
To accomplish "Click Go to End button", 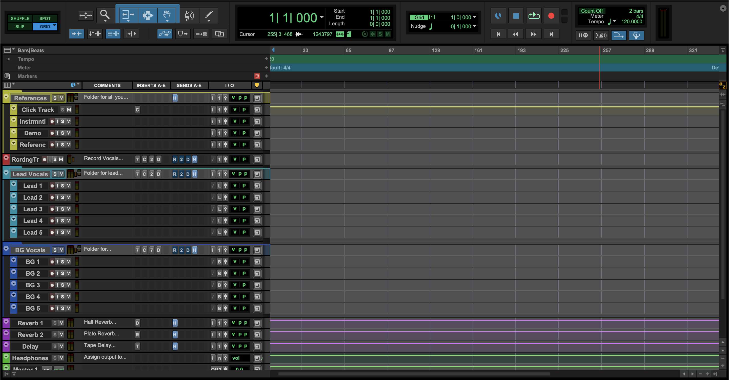I will tap(551, 34).
